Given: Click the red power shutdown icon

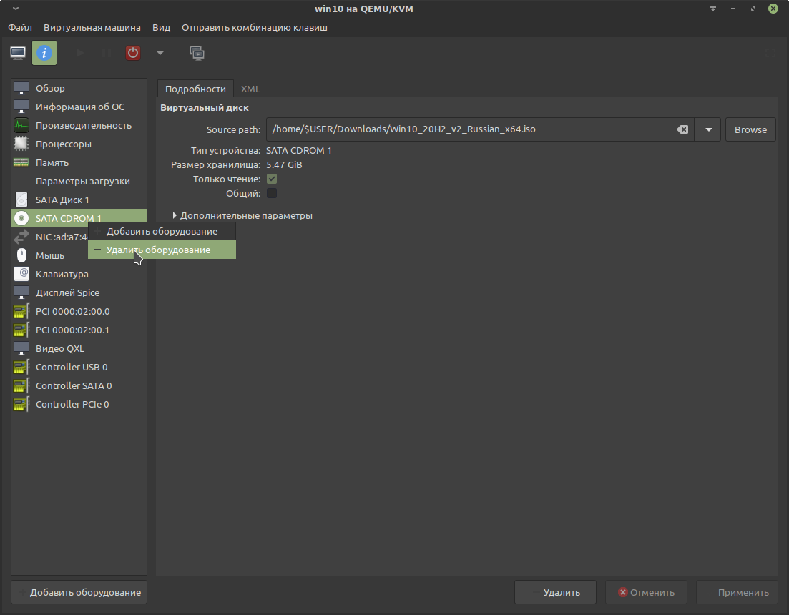Looking at the screenshot, I should point(133,53).
